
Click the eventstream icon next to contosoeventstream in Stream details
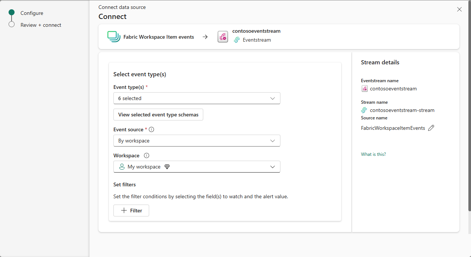tap(364, 89)
